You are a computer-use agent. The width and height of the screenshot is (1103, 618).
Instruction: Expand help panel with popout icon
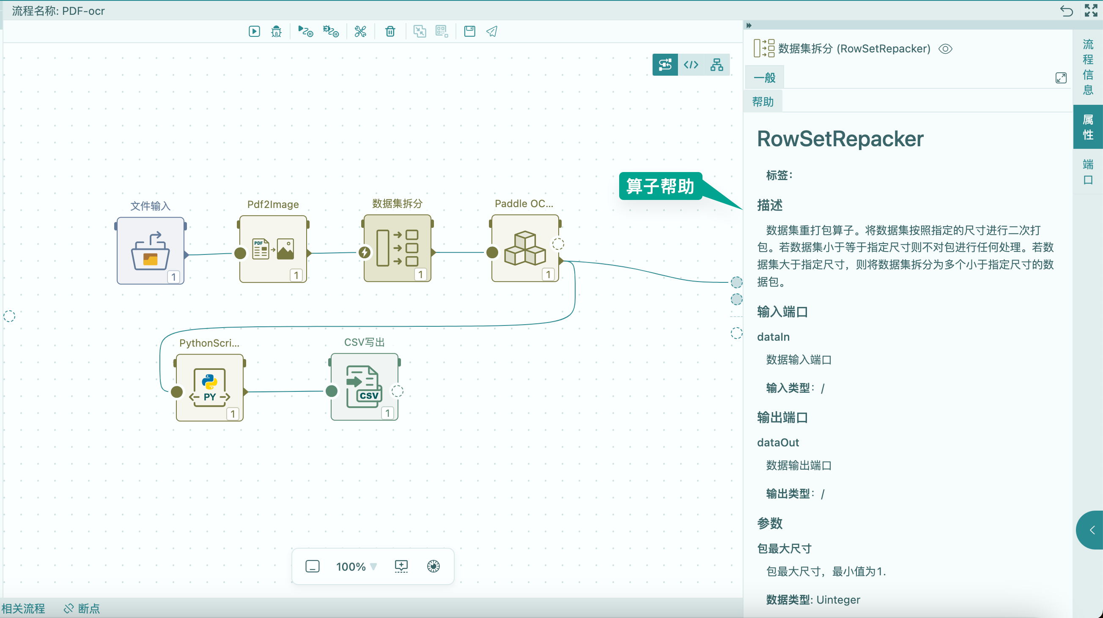point(1061,78)
